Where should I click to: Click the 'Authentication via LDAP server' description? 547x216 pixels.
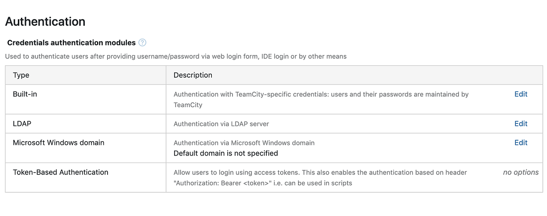pos(221,124)
